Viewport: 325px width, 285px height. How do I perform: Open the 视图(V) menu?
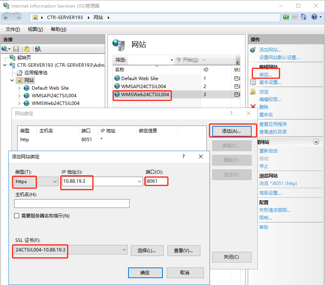35,29
